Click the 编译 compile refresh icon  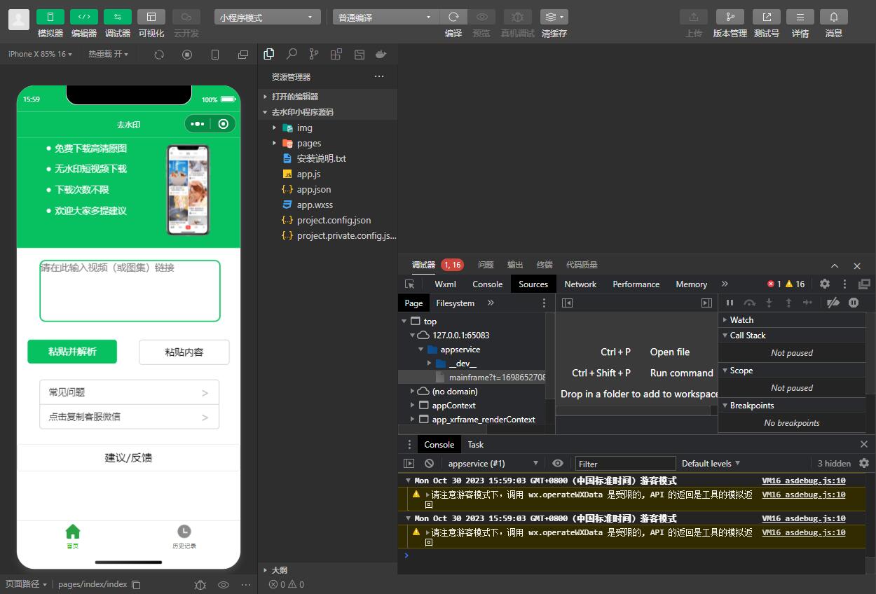point(453,17)
